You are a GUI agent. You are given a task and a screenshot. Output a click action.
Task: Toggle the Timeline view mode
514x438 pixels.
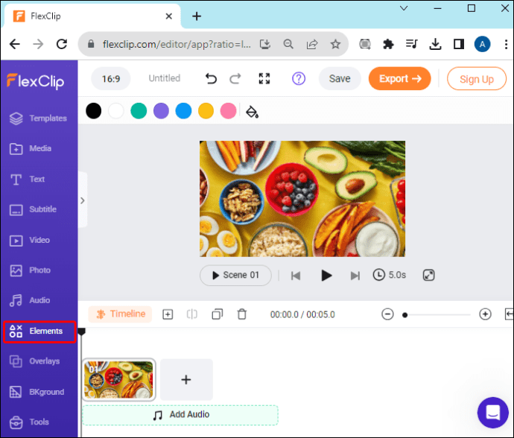pos(120,314)
